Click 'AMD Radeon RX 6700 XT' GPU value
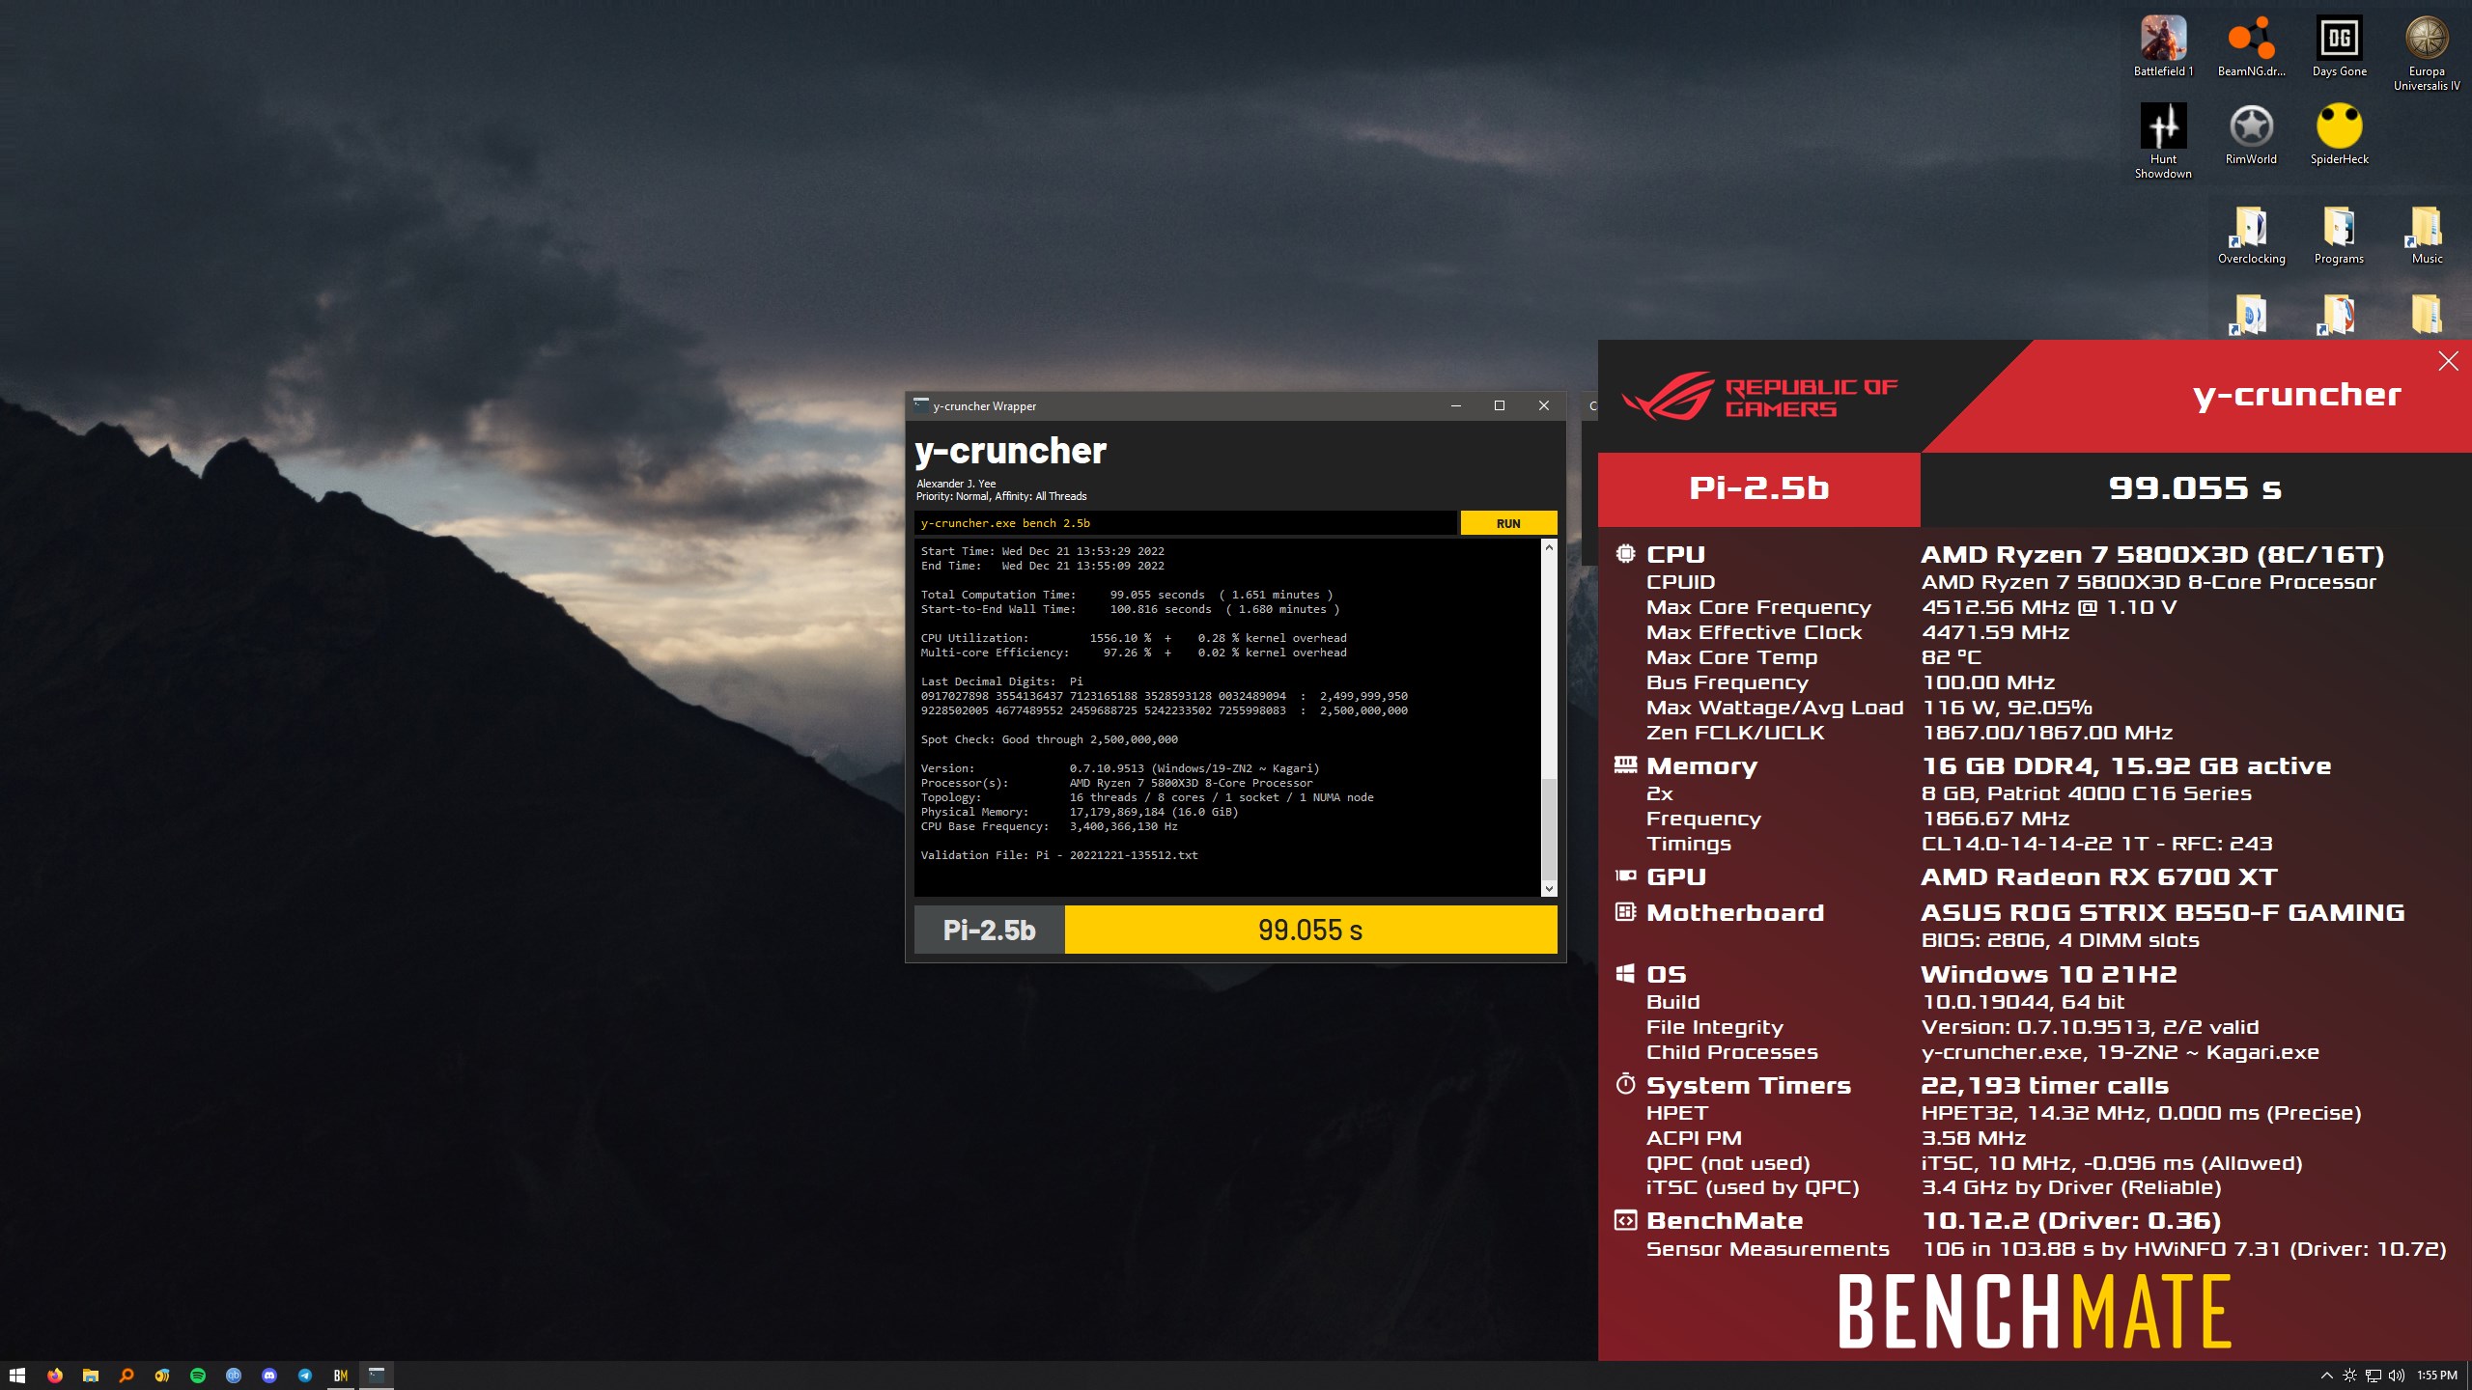The image size is (2472, 1390). coord(2099,876)
